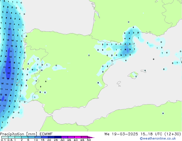Select the date text "We 19-03-2025"
This screenshot has width=182, height=141.
coord(121,134)
